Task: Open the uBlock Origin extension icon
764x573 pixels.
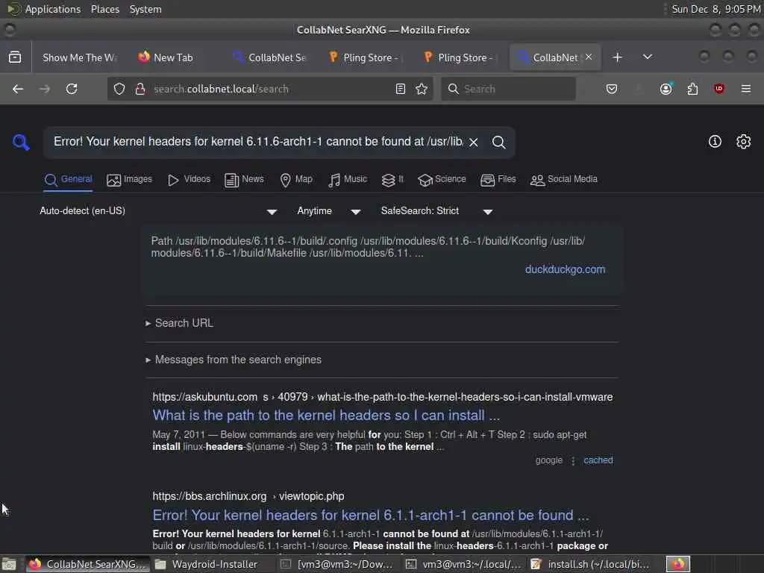Action: tap(719, 89)
